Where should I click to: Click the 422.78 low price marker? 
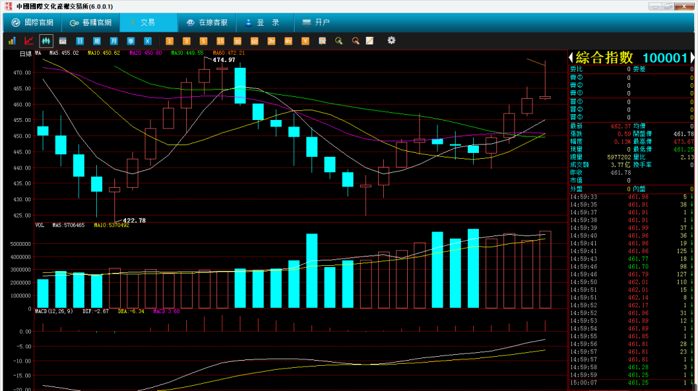(x=134, y=221)
